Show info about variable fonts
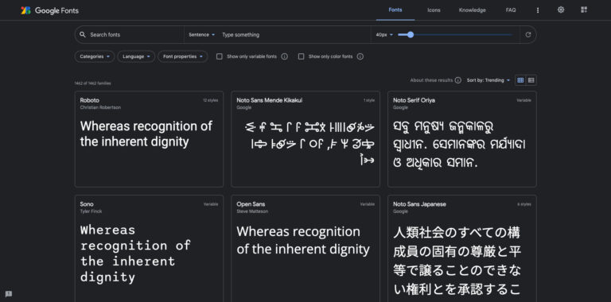 point(285,56)
